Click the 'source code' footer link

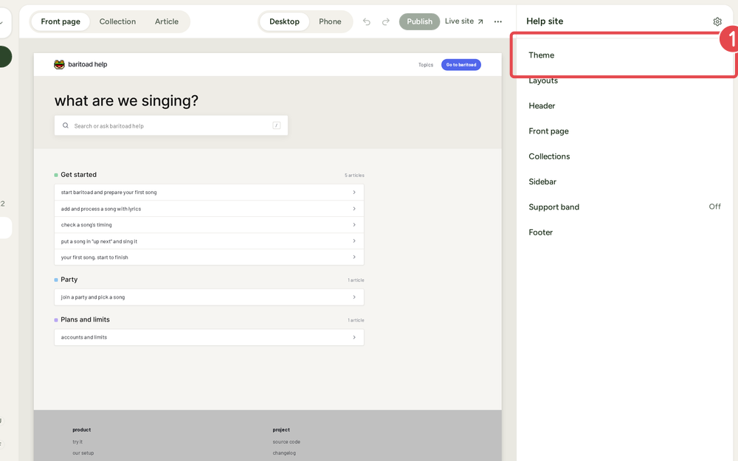[x=286, y=442]
